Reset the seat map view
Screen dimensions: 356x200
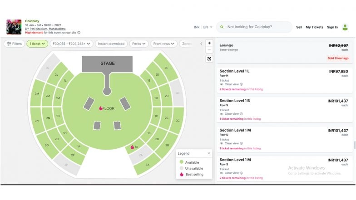pos(209,59)
